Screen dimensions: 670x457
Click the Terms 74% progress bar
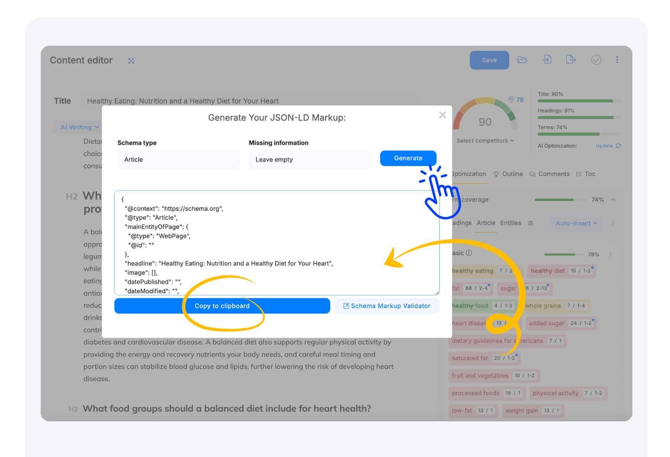point(579,134)
